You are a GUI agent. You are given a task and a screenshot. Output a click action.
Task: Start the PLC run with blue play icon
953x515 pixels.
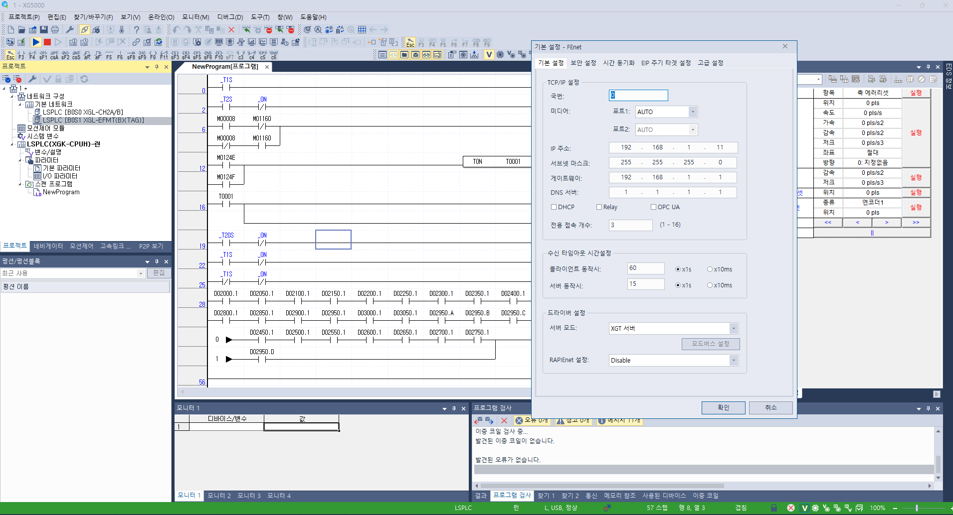tap(36, 42)
